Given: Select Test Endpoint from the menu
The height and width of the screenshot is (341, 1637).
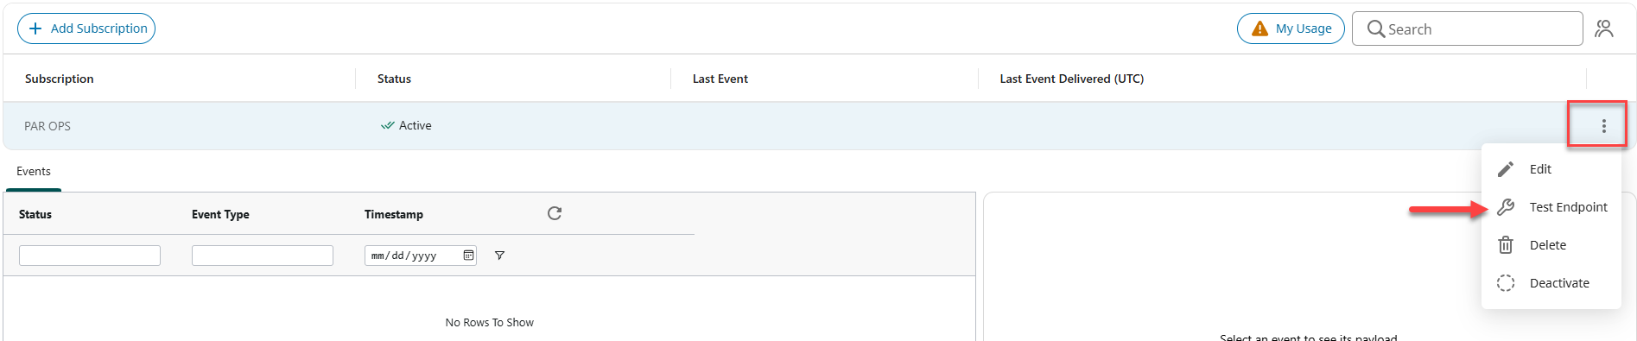Looking at the screenshot, I should point(1551,207).
